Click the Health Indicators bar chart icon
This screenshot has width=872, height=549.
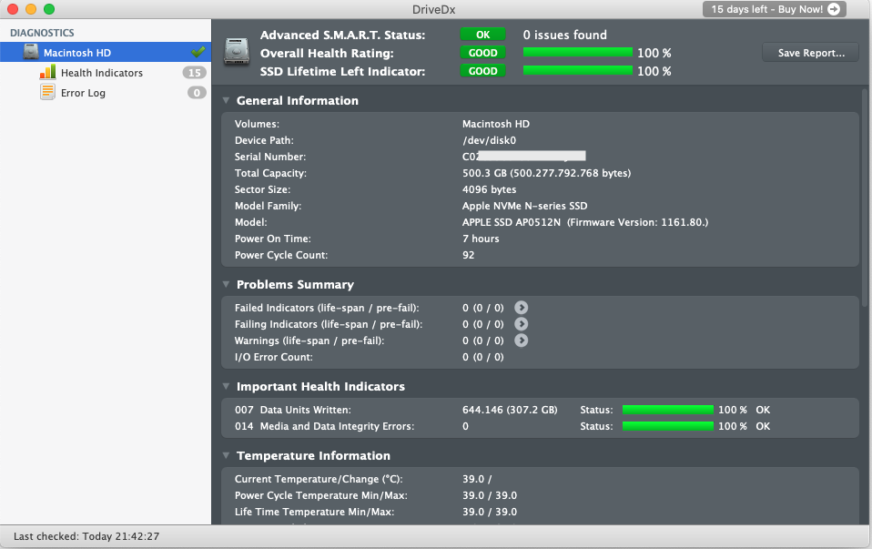point(48,72)
